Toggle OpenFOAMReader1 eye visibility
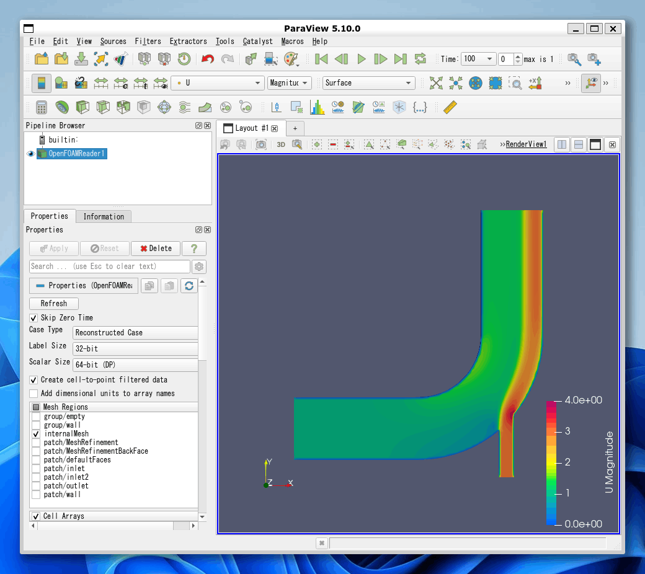Image resolution: width=645 pixels, height=574 pixels. coord(31,154)
